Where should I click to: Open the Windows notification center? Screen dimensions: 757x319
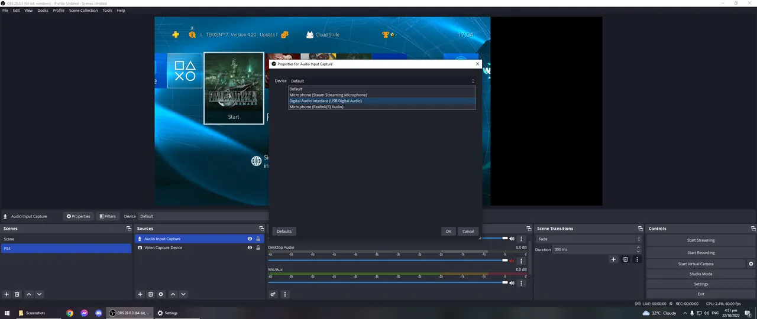coord(749,313)
